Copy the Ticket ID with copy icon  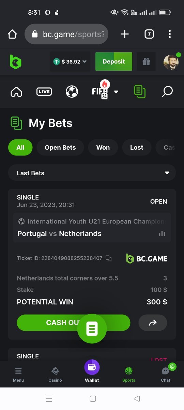108,258
